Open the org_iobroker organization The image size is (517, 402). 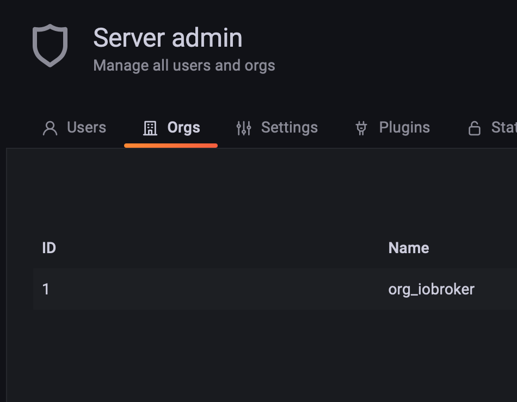431,290
